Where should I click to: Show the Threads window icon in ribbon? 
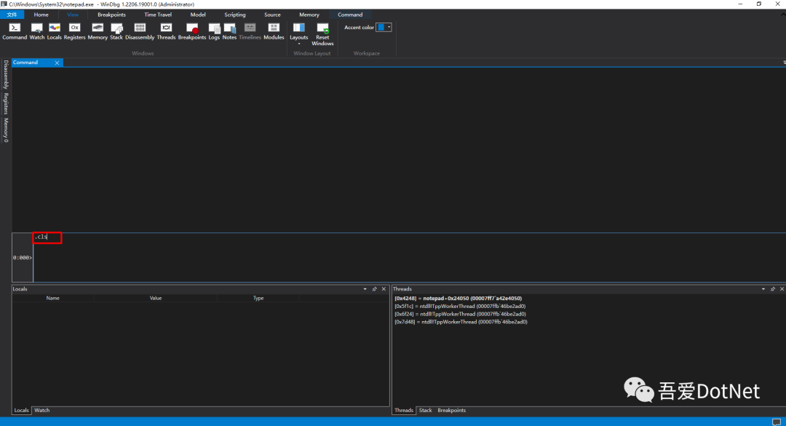[166, 31]
